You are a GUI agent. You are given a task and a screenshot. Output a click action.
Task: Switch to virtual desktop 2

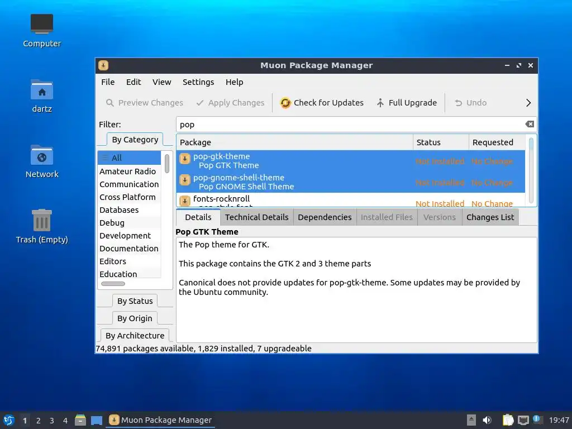coord(39,421)
